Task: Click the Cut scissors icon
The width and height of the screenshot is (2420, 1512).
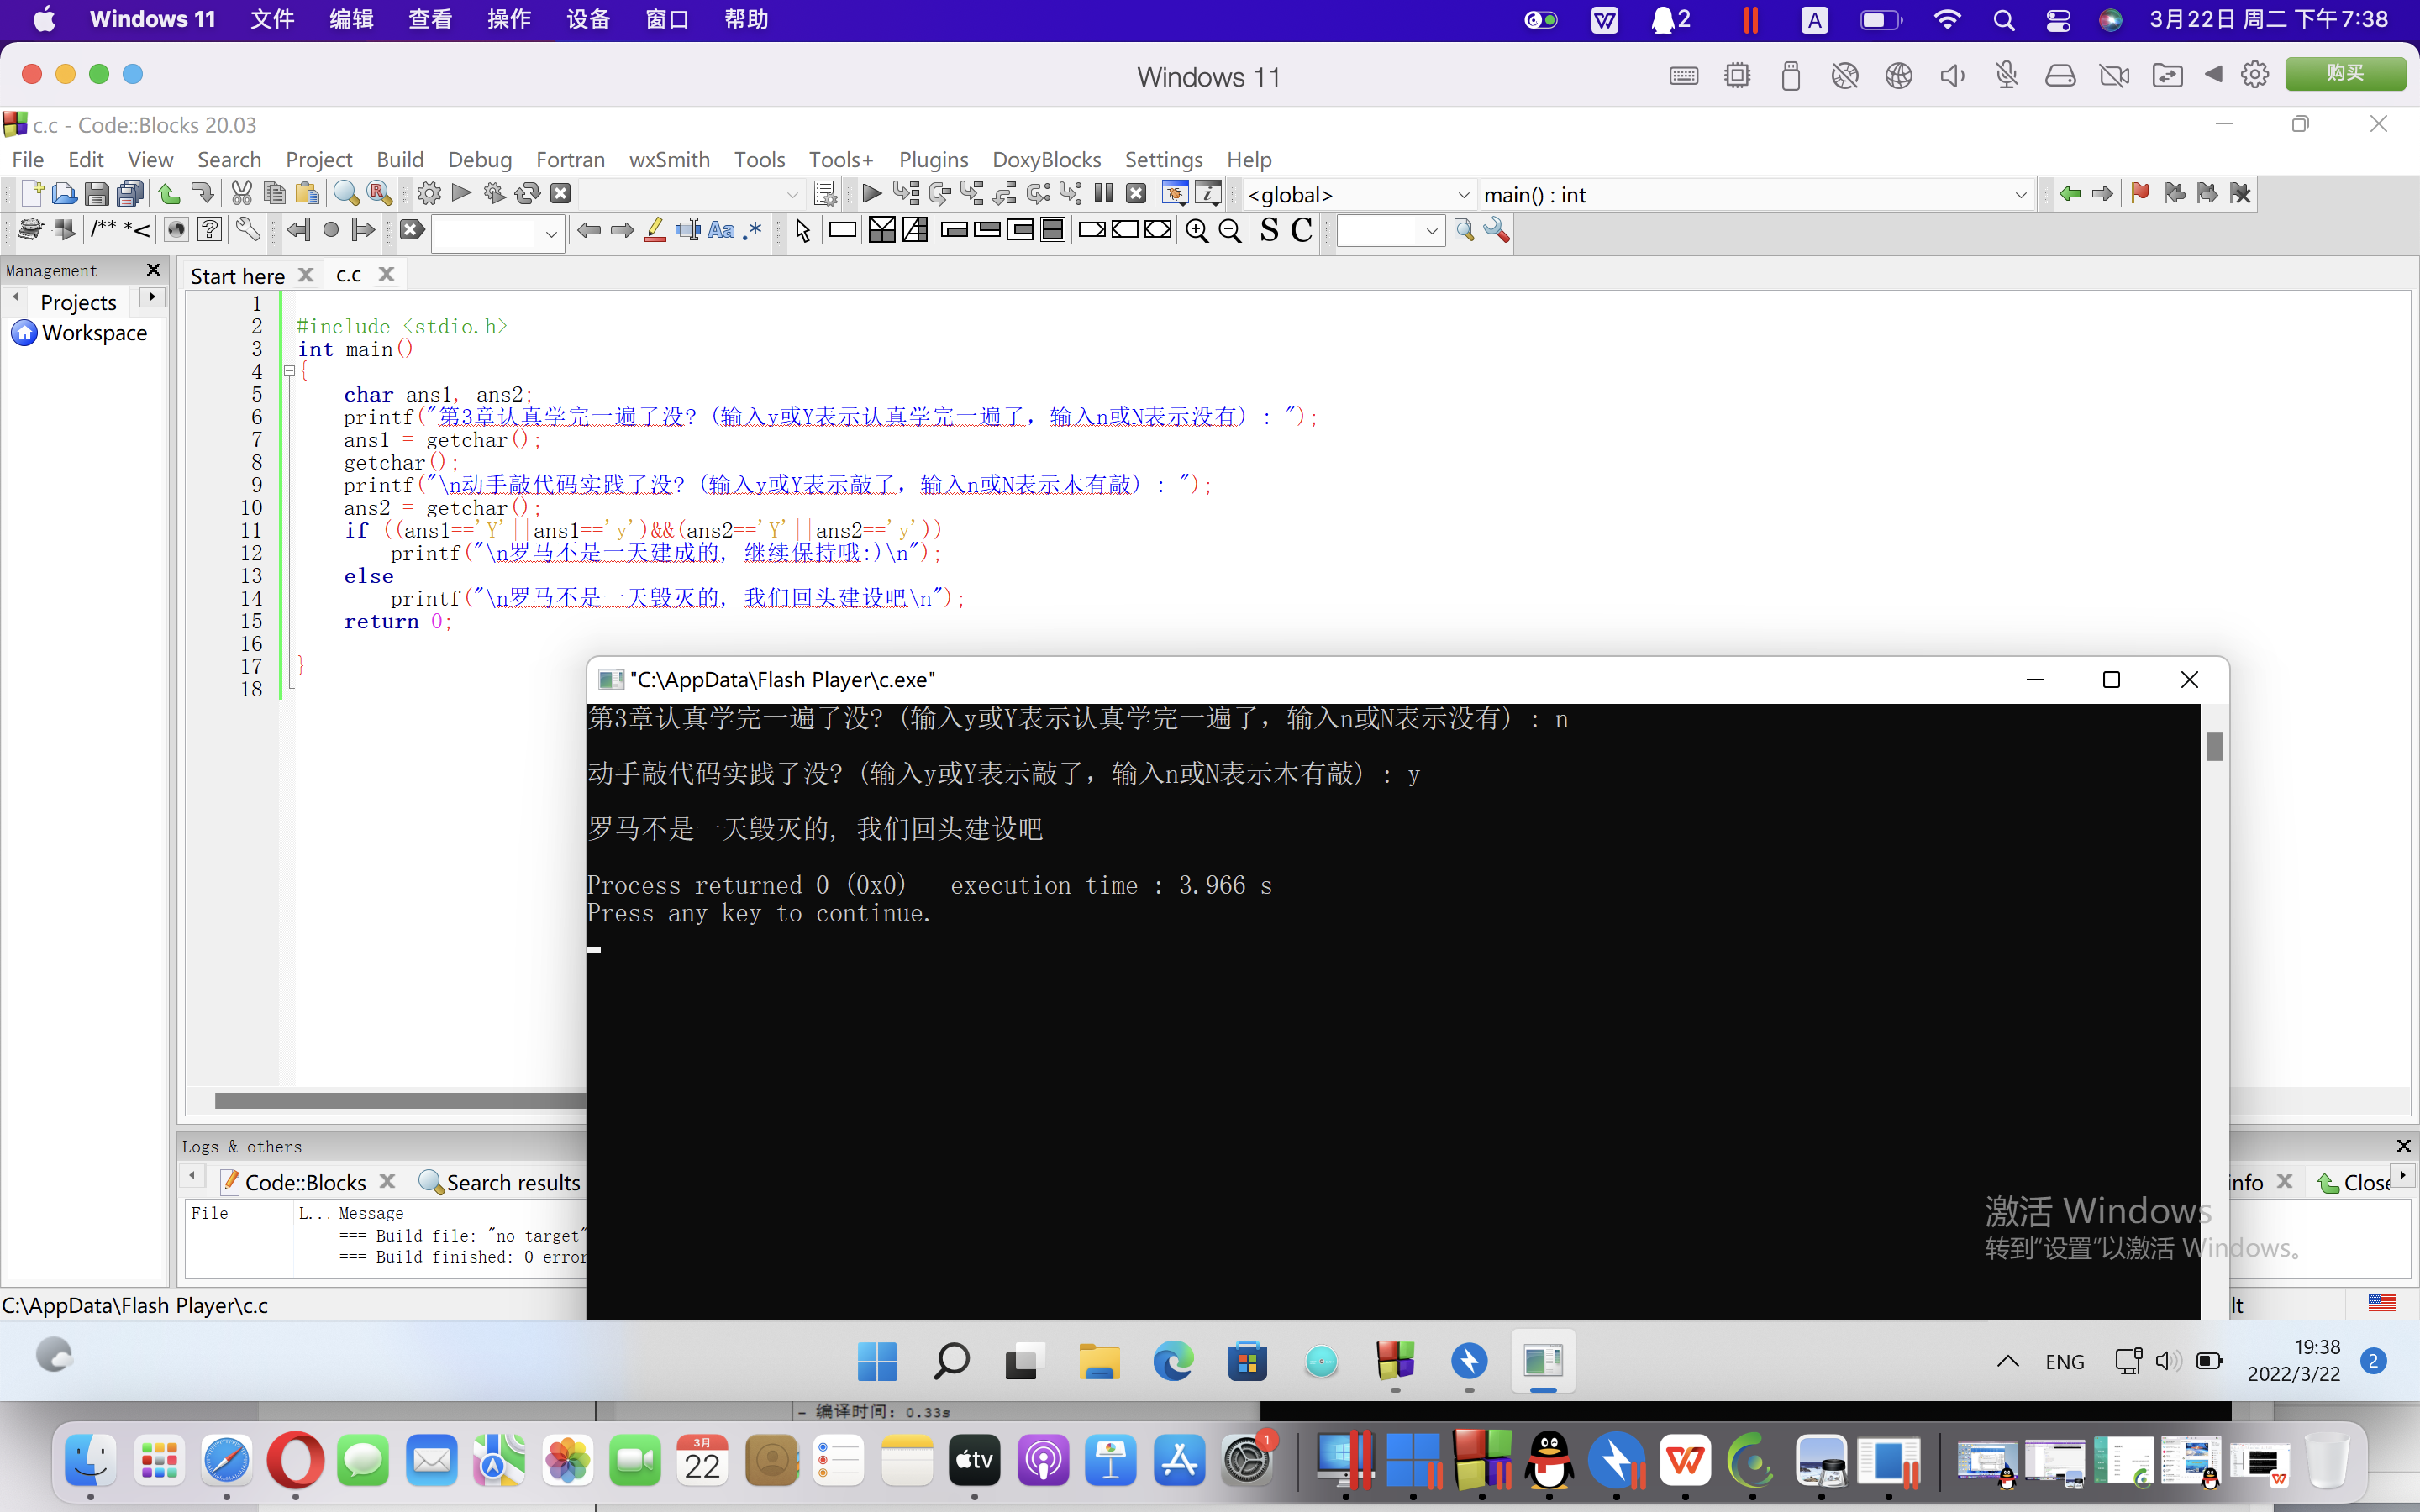Action: (x=241, y=194)
